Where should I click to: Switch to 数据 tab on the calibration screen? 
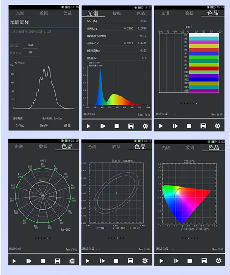pos(44,13)
